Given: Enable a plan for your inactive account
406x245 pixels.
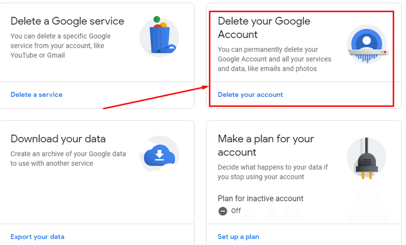Looking at the screenshot, I should tap(238, 236).
